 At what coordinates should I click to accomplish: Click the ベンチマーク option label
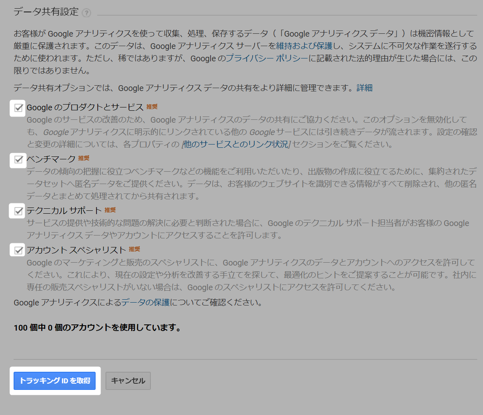(x=51, y=159)
